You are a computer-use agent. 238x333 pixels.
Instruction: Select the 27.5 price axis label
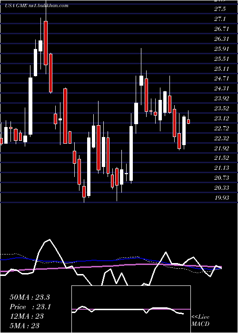[x=220, y=9]
